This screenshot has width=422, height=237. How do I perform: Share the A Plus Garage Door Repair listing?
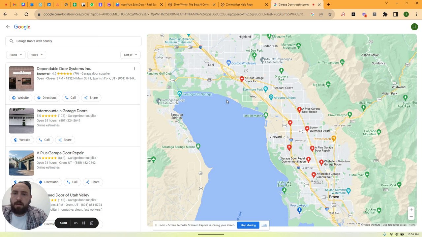[93, 182]
